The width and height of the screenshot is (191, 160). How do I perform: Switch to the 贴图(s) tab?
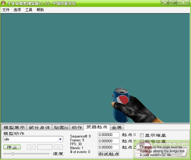61,128
